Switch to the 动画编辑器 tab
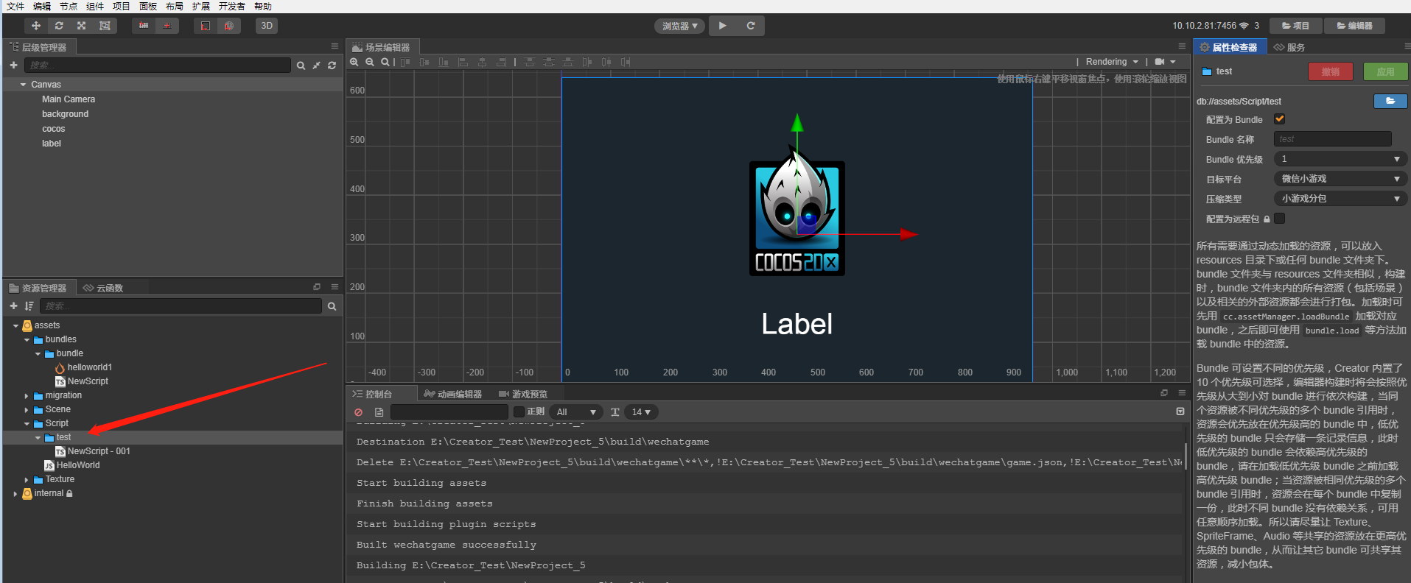This screenshot has height=583, width=1411. point(453,394)
